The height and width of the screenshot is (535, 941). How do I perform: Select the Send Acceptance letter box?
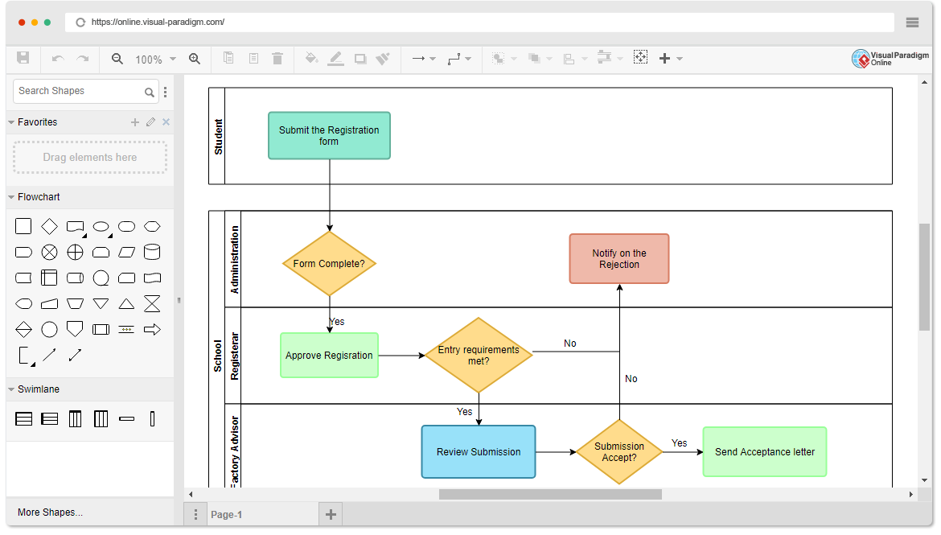tap(765, 452)
